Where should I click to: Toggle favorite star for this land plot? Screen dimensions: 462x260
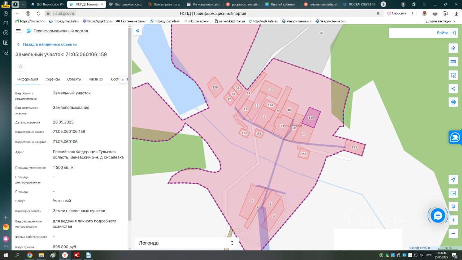click(20, 66)
